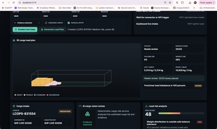Click the Create Live Case button
The image size is (217, 129).
tap(25, 29)
